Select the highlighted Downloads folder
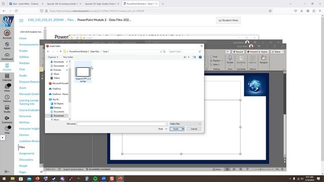 pos(59,116)
